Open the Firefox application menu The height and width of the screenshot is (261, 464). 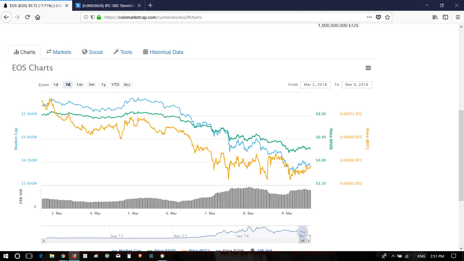click(x=457, y=17)
